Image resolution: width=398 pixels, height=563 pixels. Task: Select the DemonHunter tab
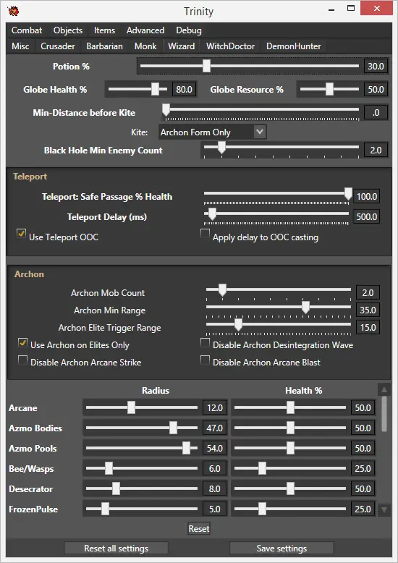(294, 46)
